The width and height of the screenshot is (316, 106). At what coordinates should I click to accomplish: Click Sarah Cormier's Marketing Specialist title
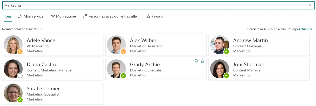[43, 94]
